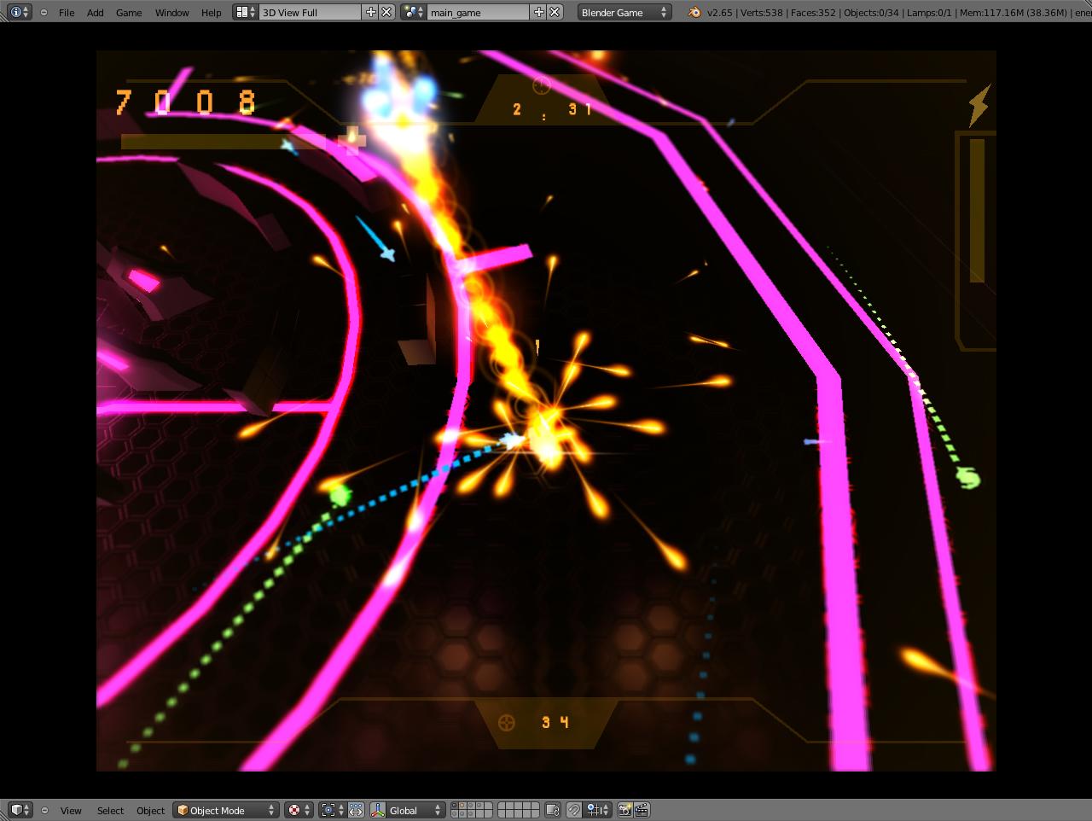Click the Blender logo icon

[694, 12]
